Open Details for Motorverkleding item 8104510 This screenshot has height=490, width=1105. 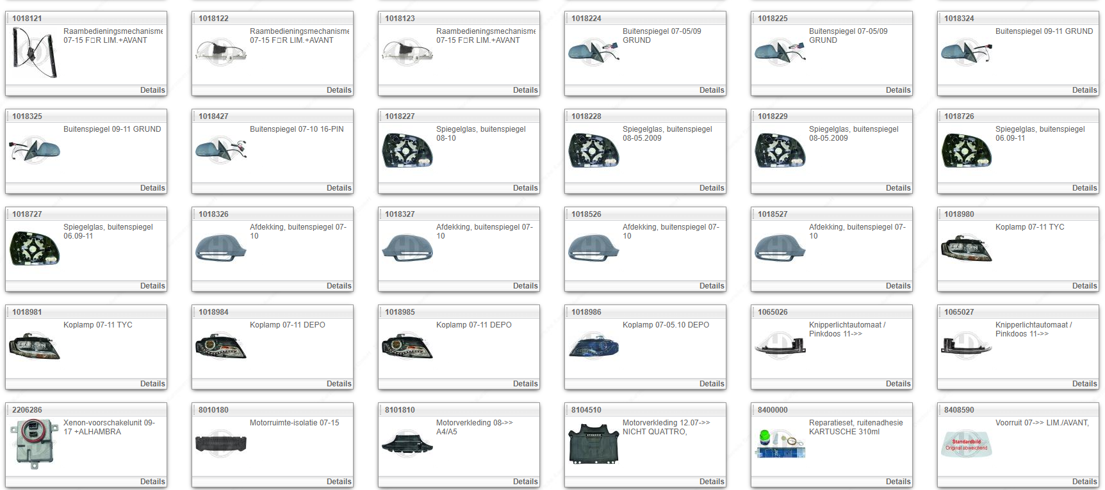[x=711, y=482]
